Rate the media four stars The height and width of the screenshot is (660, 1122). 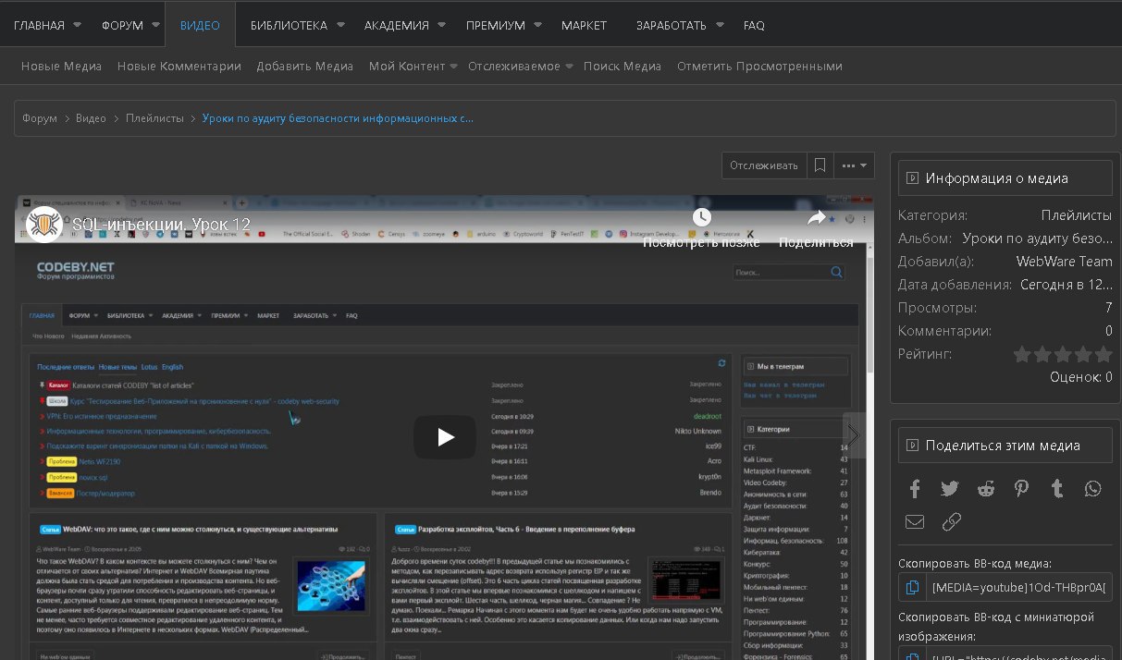tap(1083, 354)
